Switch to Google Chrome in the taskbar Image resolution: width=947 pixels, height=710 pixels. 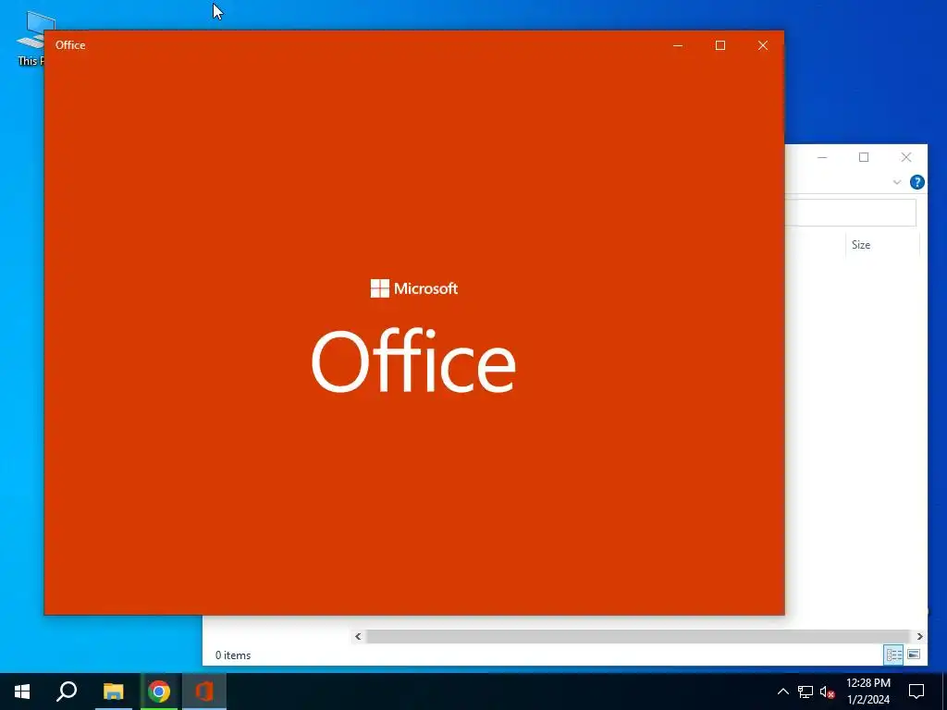[x=159, y=692]
